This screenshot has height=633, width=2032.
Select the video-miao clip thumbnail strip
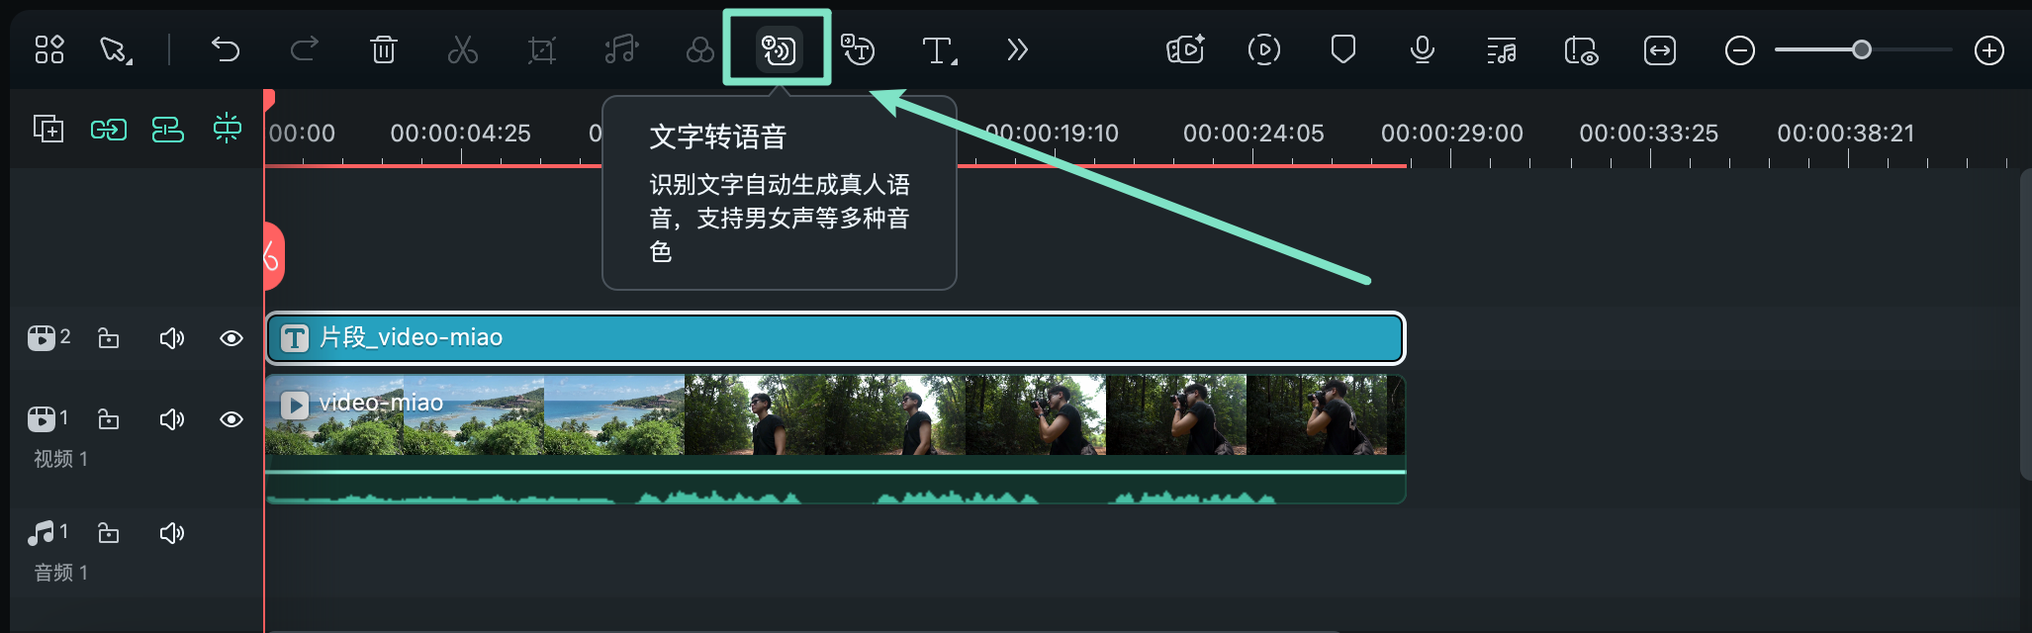point(835,414)
